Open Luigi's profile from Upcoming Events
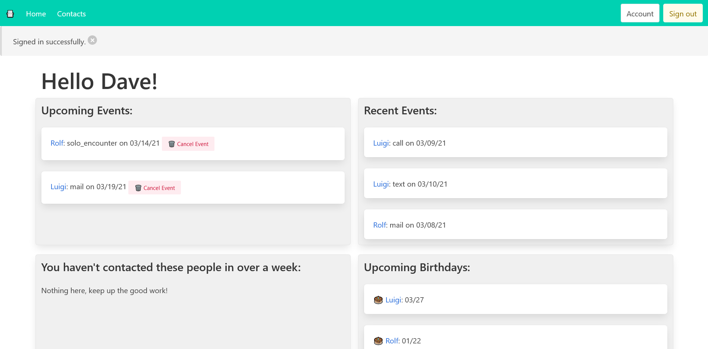This screenshot has width=708, height=349. (x=58, y=187)
